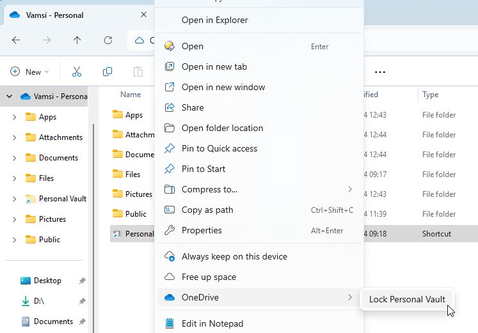Screen dimensions: 478x333
Task: Click the Cut scissors icon in toolbar
Action: click(x=77, y=72)
